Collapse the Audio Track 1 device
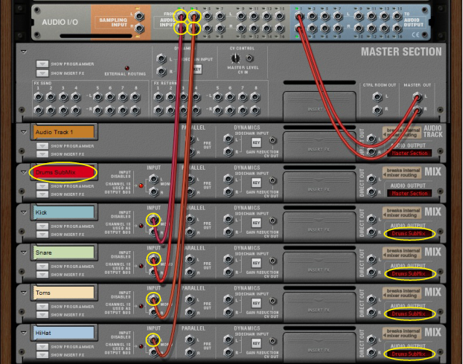 pos(23,132)
